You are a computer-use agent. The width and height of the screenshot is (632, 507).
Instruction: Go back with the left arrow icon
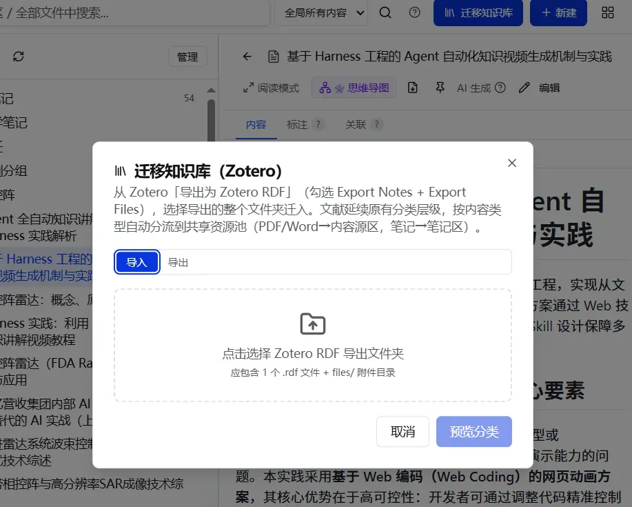coord(247,57)
